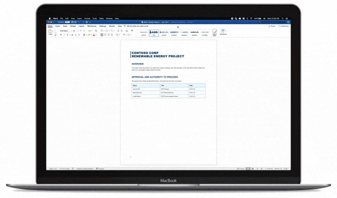Switch to the Layout ribbon tab
Viewport: 337px width, 198px height.
pyautogui.click(x=81, y=26)
